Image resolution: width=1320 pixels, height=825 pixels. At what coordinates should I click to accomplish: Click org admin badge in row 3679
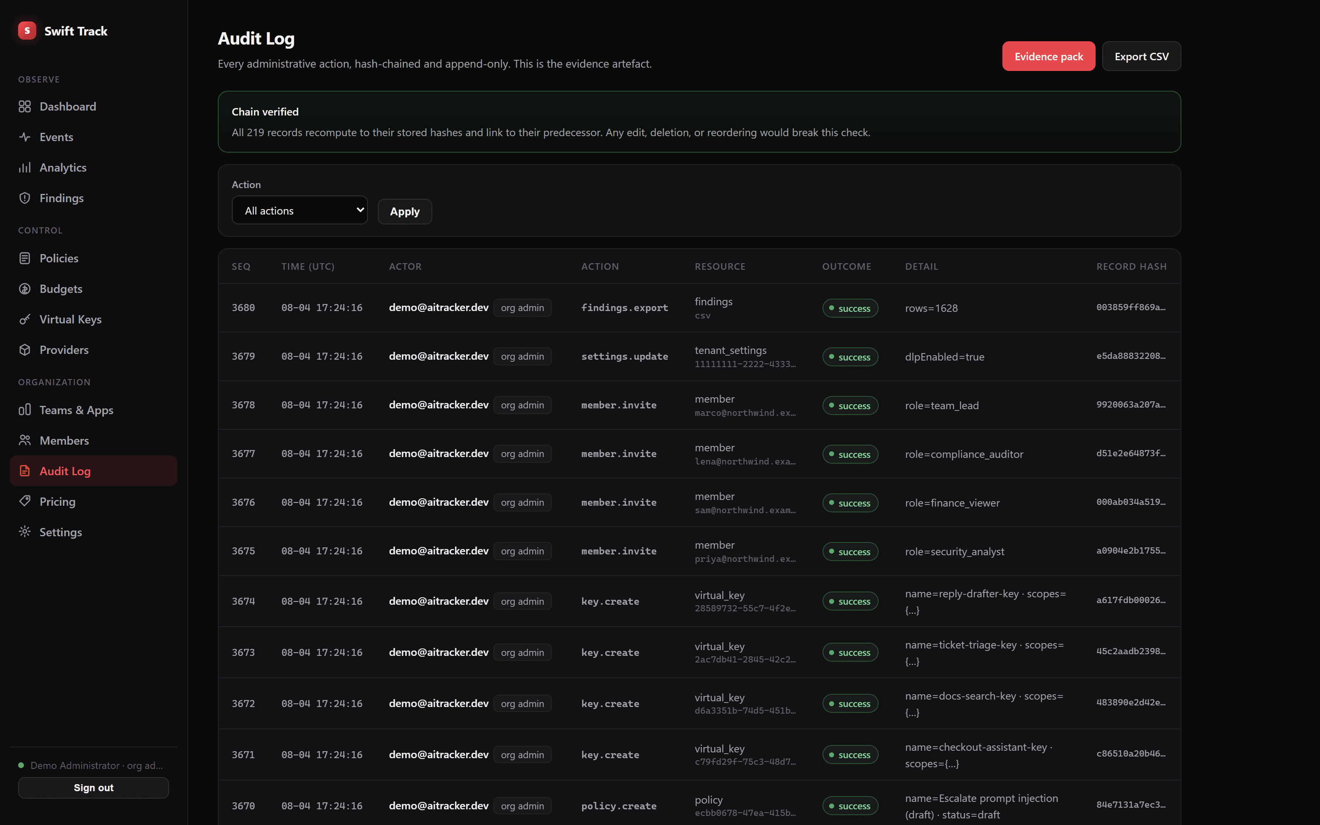(x=522, y=356)
